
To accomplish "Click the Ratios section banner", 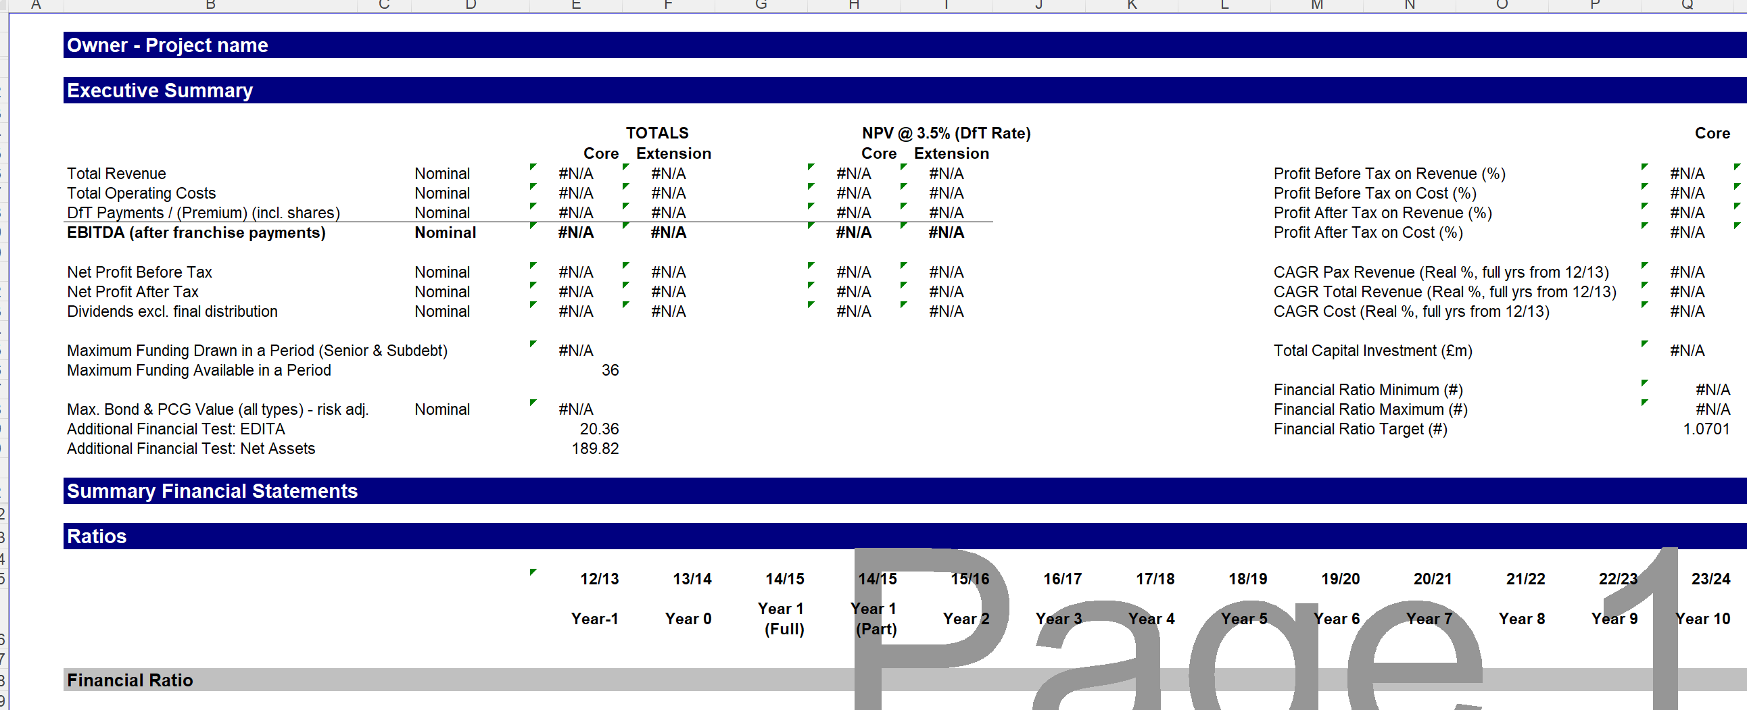I will coord(97,536).
